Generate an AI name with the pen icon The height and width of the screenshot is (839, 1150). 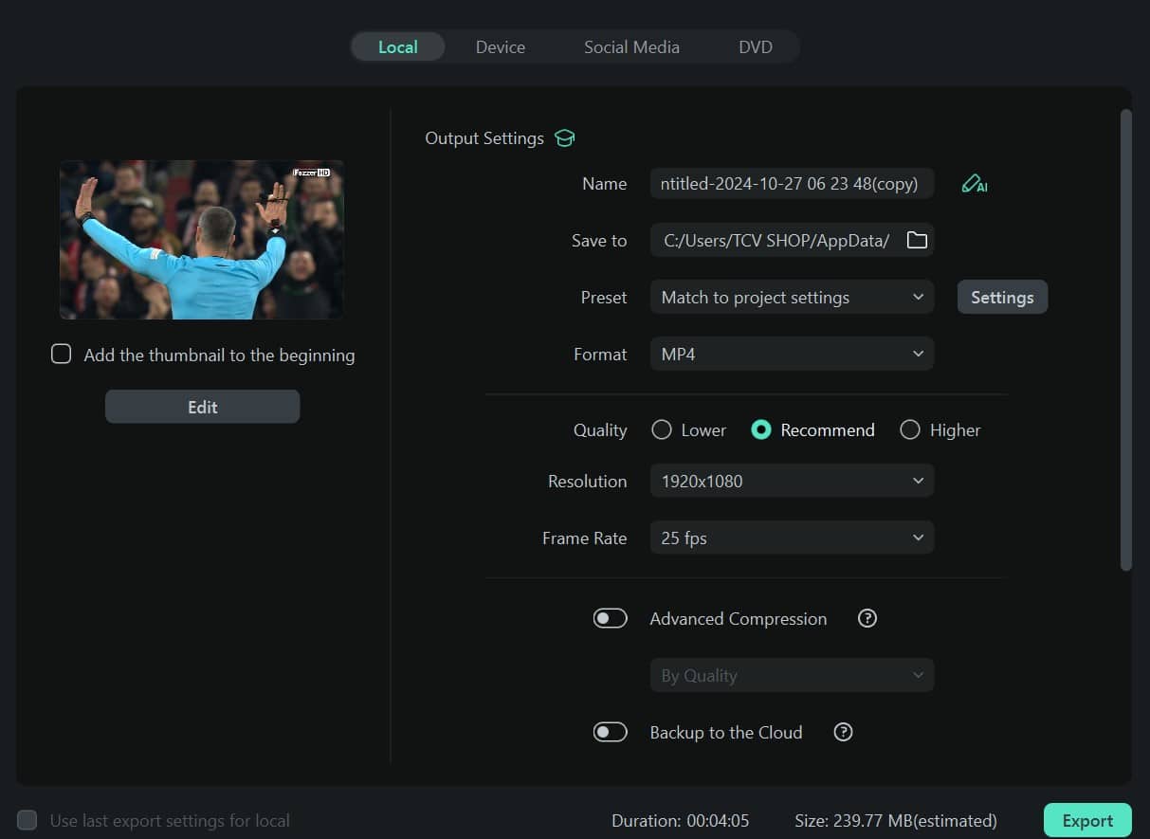coord(974,184)
